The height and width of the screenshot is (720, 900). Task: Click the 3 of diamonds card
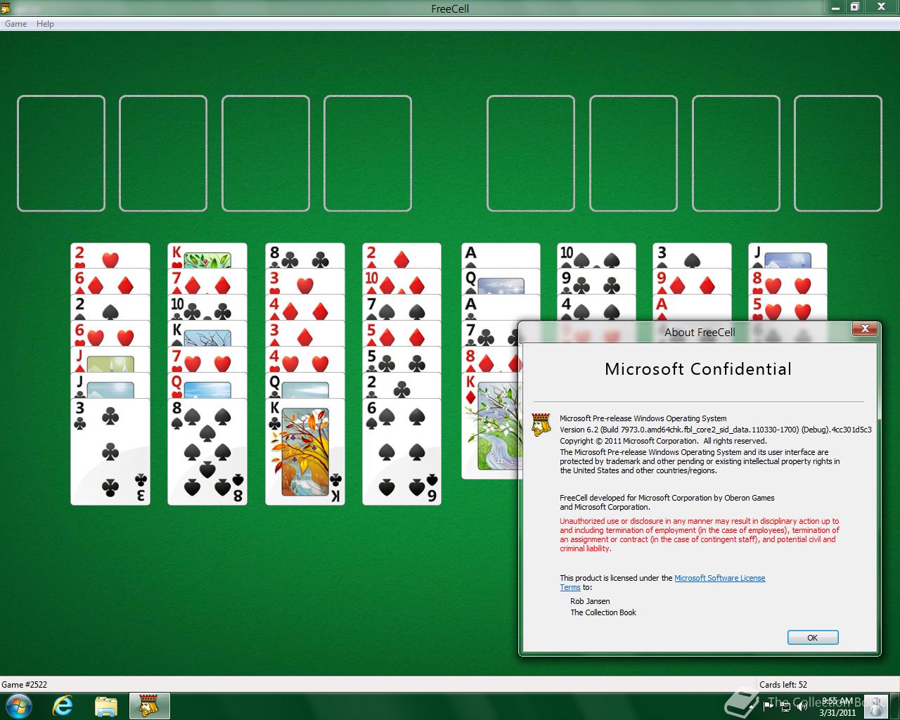[305, 334]
